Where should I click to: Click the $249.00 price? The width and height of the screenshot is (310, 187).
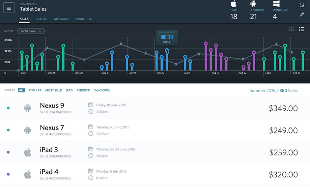click(x=283, y=130)
